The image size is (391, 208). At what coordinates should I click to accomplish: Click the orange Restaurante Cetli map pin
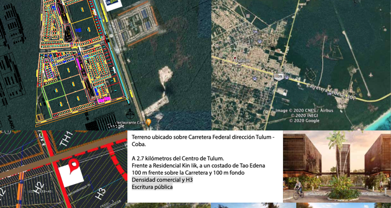click(148, 122)
